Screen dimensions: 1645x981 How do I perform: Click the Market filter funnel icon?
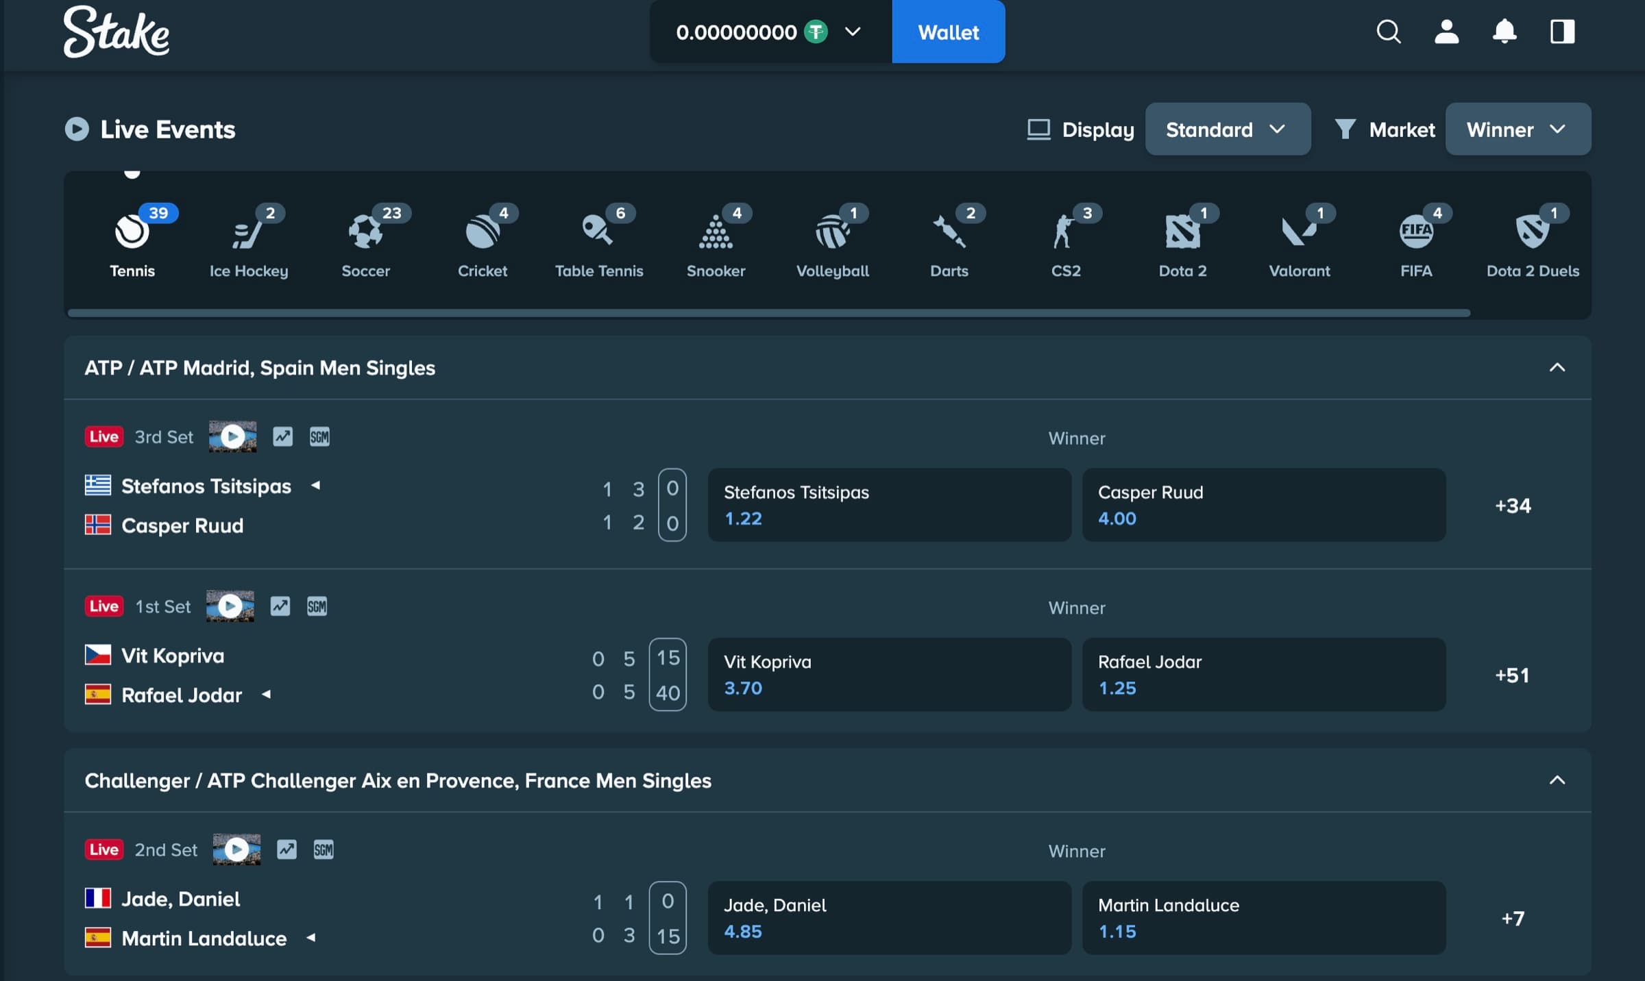[1345, 129]
